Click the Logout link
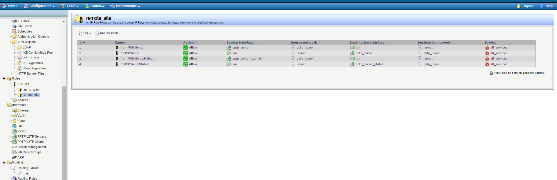The width and height of the screenshot is (557, 180). [525, 6]
